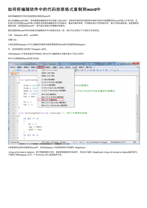Viewport: 147px width, 208px height.
Task: Click the Cut scissors toolbar icon
Action: click(33, 70)
